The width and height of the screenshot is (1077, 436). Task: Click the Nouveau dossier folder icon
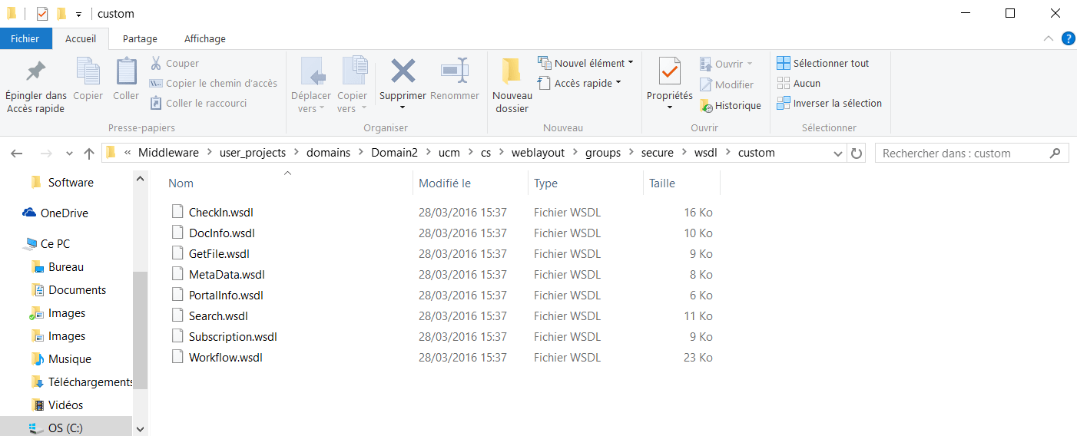click(512, 71)
